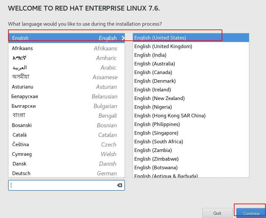Choose Asturianu language
The height and width of the screenshot is (218, 266).
[x=66, y=87]
